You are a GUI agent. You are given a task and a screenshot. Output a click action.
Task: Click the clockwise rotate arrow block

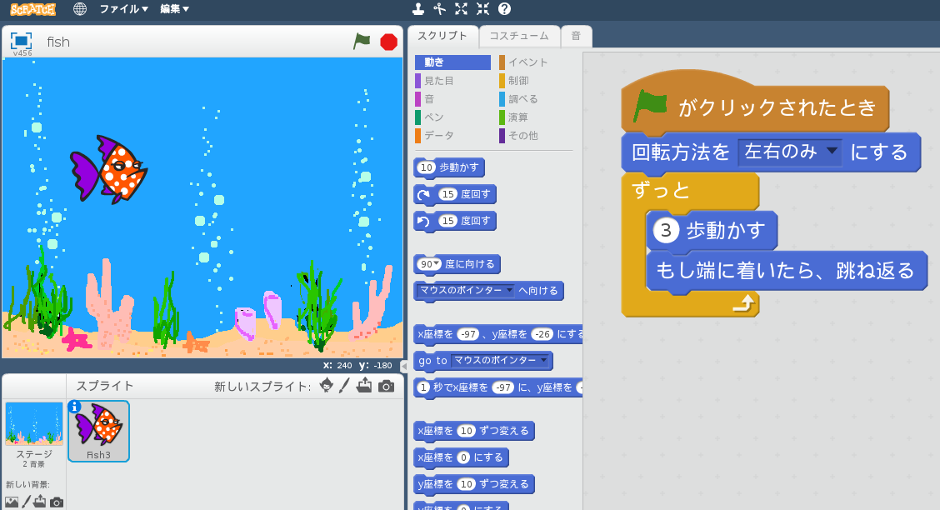(424, 194)
